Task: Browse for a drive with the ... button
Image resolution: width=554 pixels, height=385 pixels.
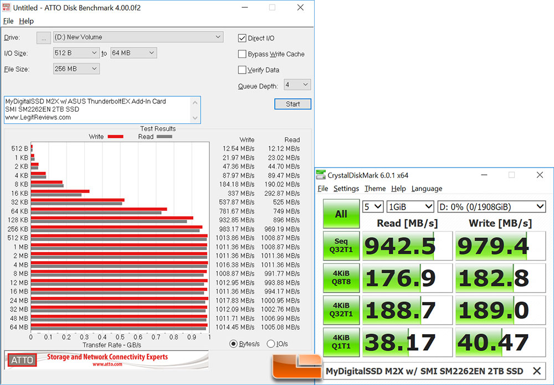Action: tap(43, 38)
